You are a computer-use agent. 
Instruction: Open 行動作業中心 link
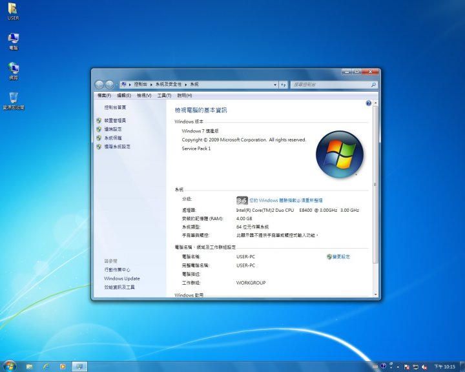[117, 270]
